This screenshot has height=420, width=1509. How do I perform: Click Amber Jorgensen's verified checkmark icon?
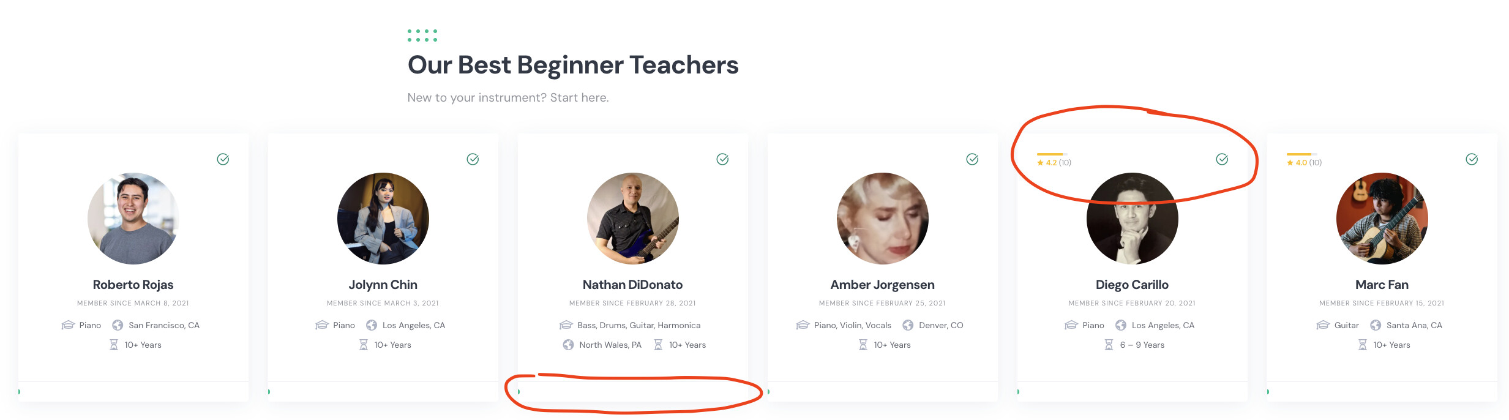(972, 159)
